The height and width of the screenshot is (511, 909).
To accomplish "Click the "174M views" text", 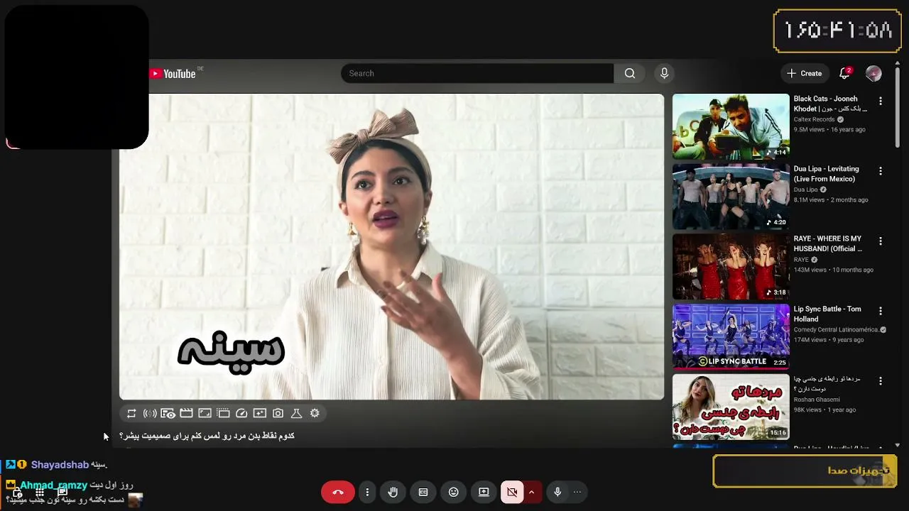I will pos(810,340).
